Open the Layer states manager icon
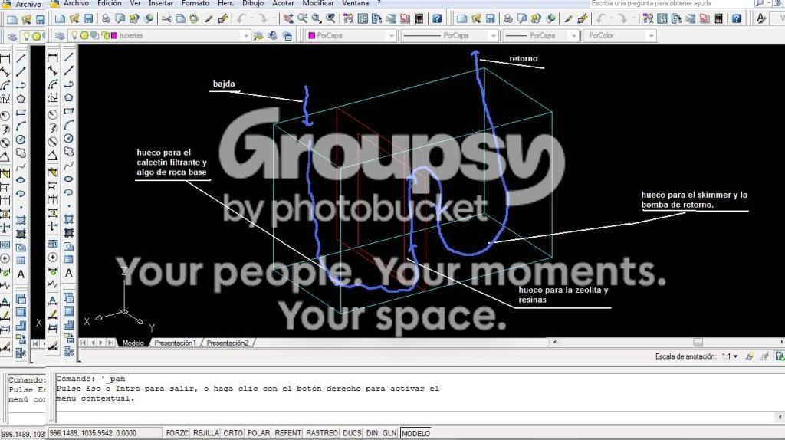Viewport: 785px width, 440px height. pos(287,35)
